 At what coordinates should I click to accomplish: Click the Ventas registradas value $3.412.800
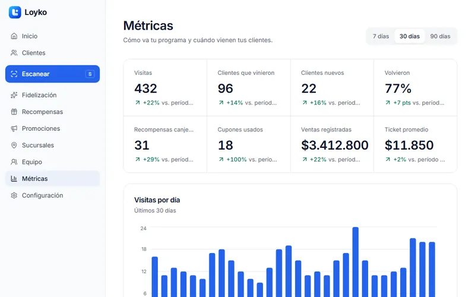(335, 145)
